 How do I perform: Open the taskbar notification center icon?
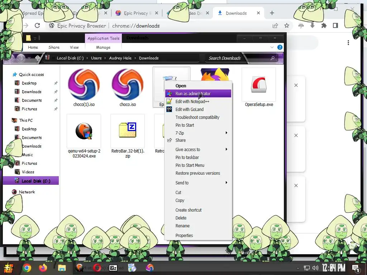356,268
